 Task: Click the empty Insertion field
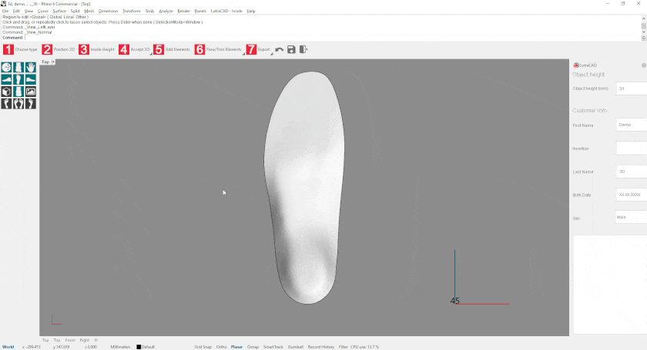pyautogui.click(x=631, y=148)
